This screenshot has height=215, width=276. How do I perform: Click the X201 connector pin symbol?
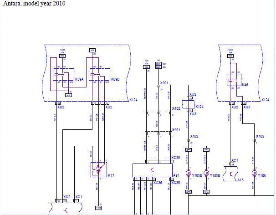coord(158,86)
